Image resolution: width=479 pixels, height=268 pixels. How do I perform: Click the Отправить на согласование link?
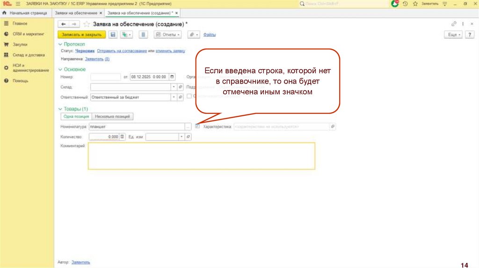click(122, 51)
